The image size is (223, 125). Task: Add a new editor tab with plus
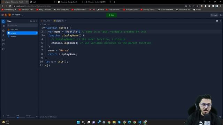point(66,21)
